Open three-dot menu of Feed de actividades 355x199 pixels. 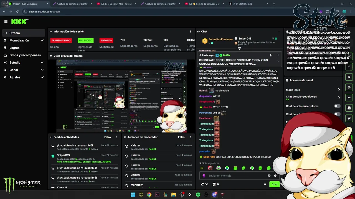point(116,137)
